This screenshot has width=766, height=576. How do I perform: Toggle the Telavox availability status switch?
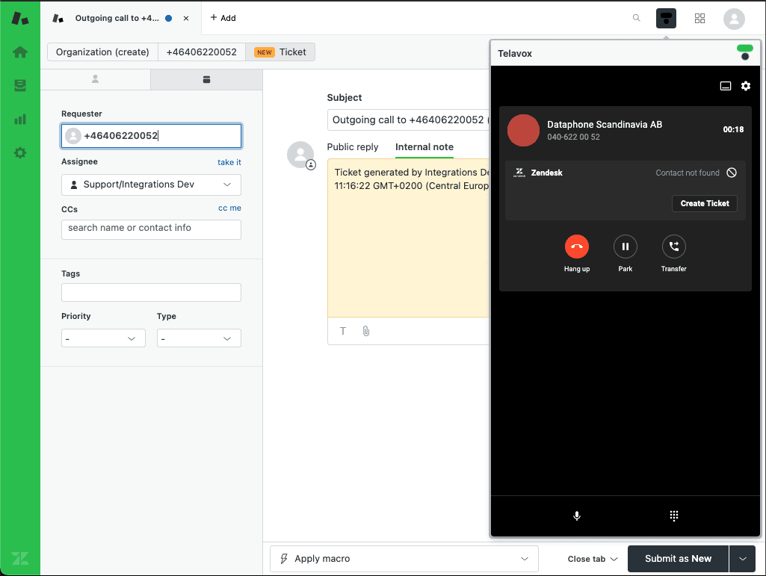745,52
